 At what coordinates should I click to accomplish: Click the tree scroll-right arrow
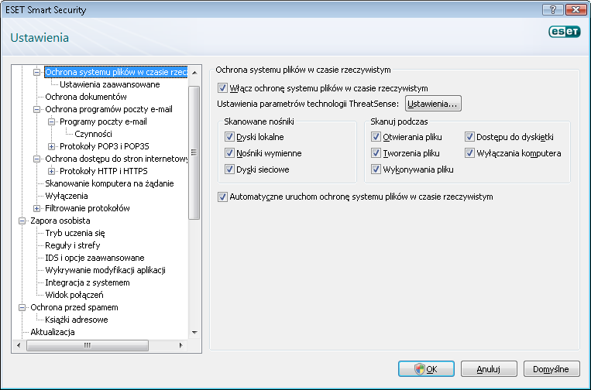point(181,345)
